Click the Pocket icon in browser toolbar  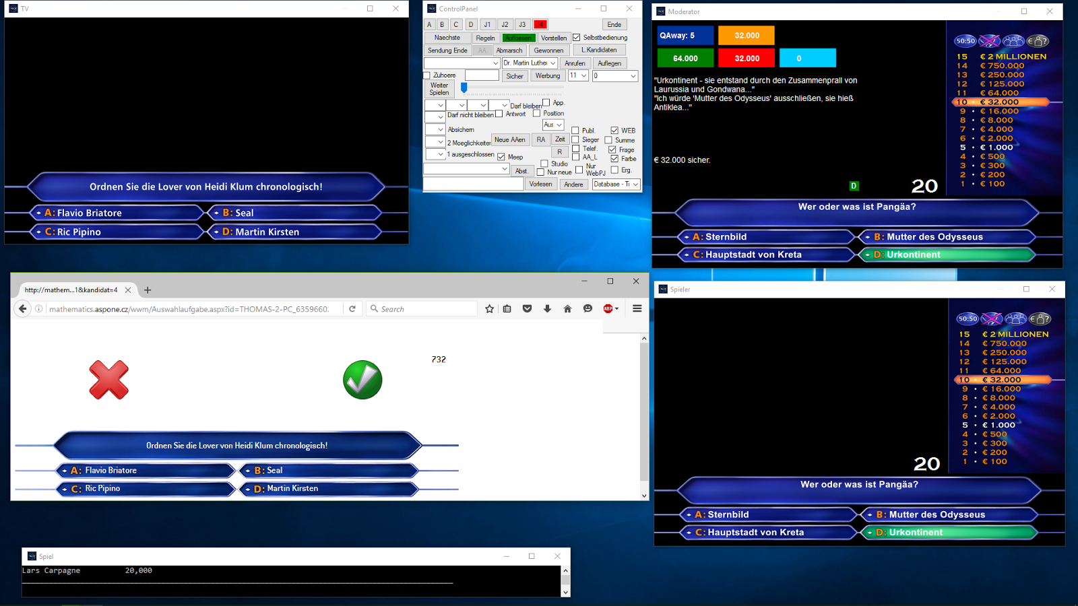(527, 309)
